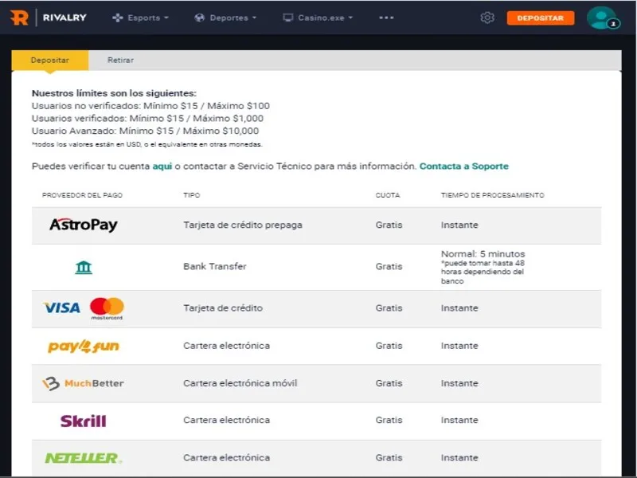Click 'Usuarios verificados' limit line

point(147,118)
